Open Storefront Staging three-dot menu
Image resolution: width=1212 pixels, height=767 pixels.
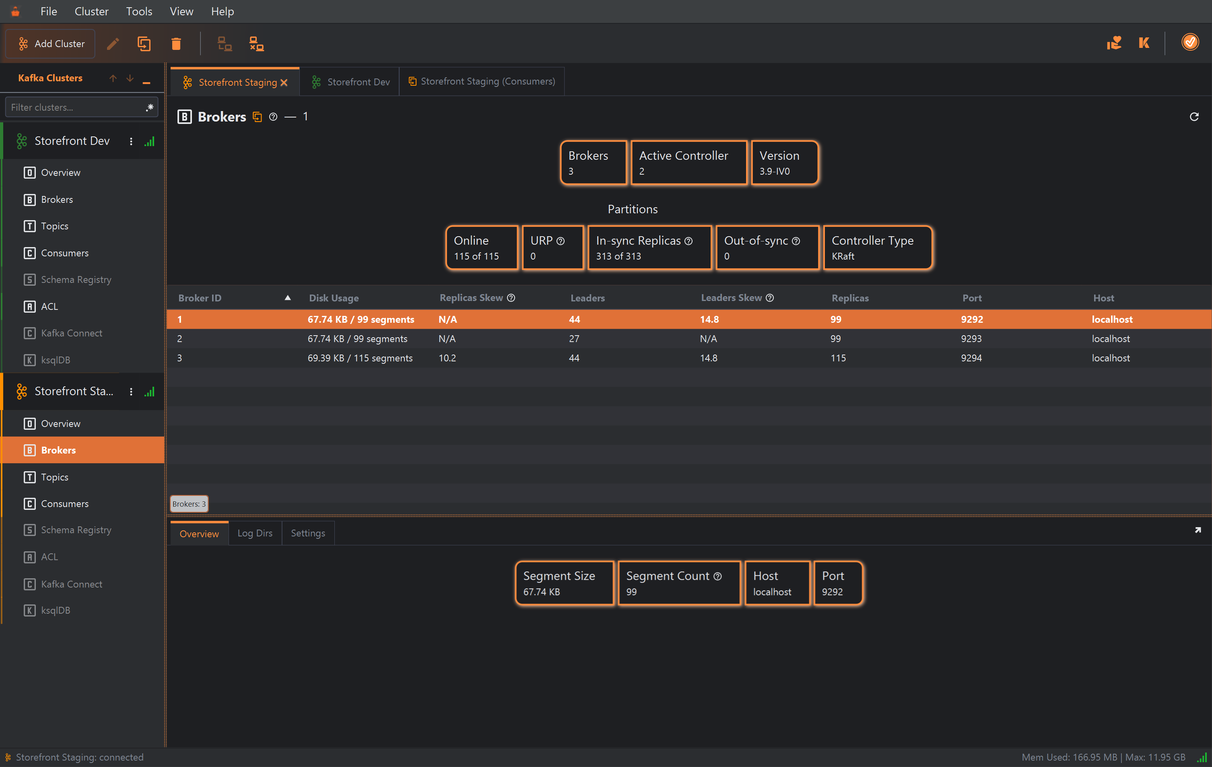click(x=131, y=392)
